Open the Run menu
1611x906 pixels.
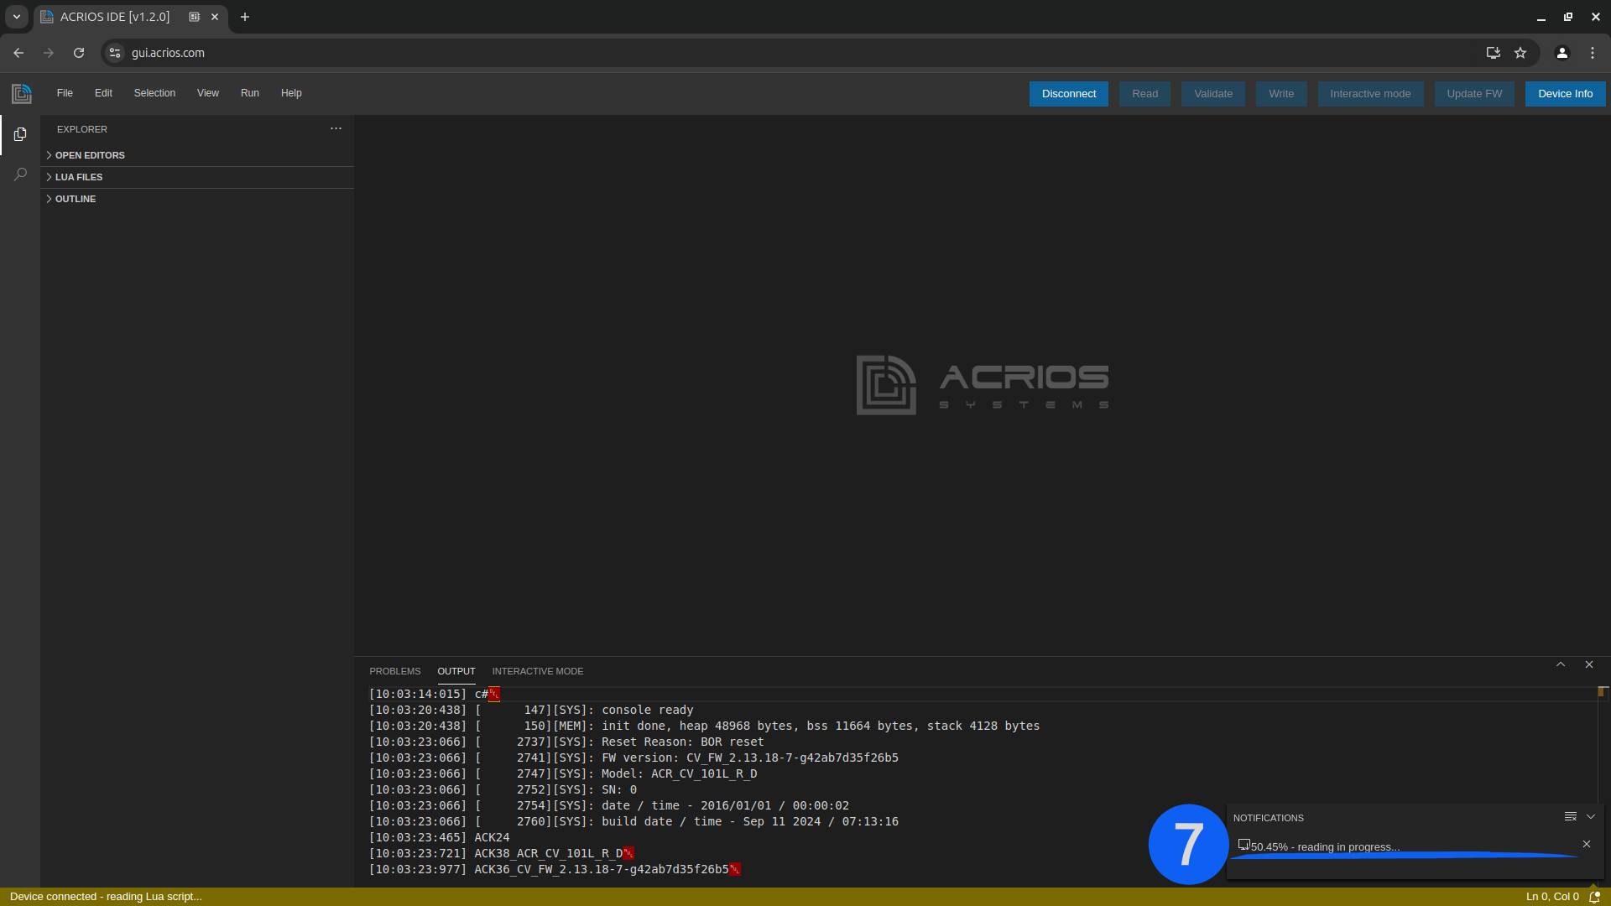point(249,91)
